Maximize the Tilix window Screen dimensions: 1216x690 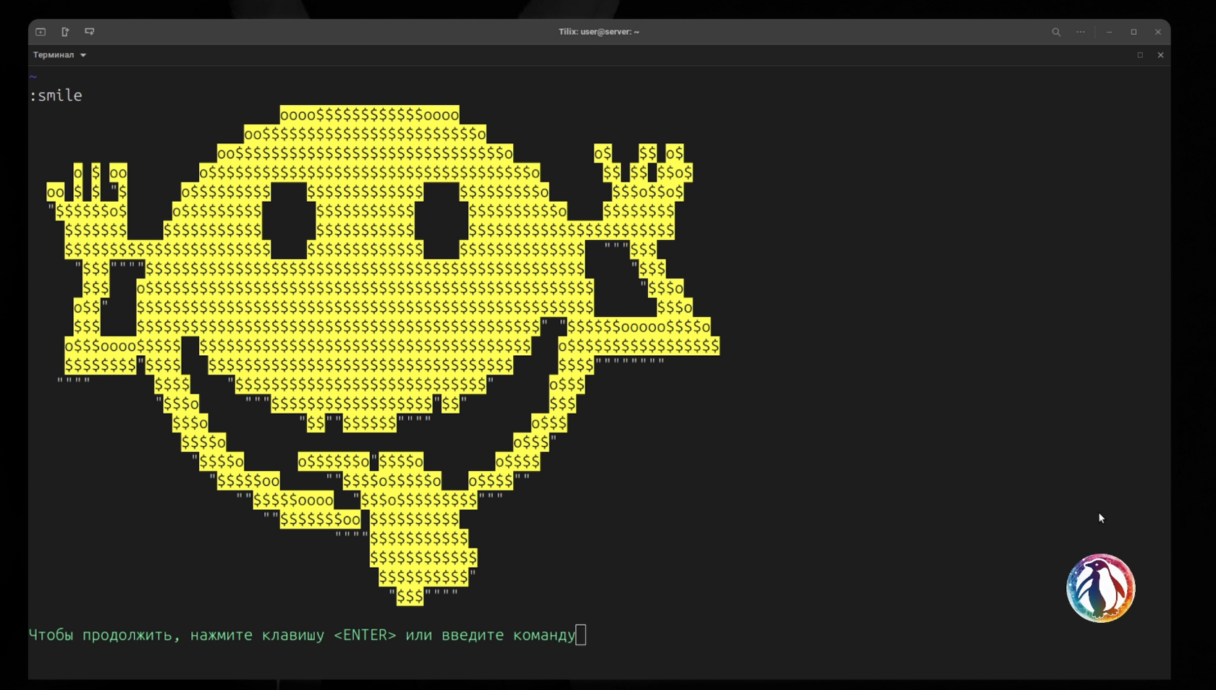pyautogui.click(x=1133, y=32)
